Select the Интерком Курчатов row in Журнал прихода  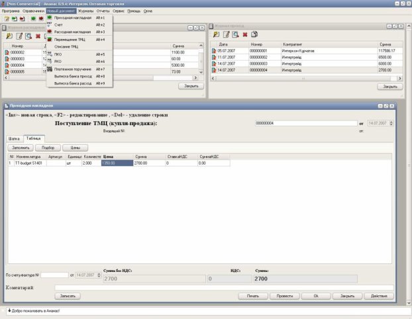point(307,51)
